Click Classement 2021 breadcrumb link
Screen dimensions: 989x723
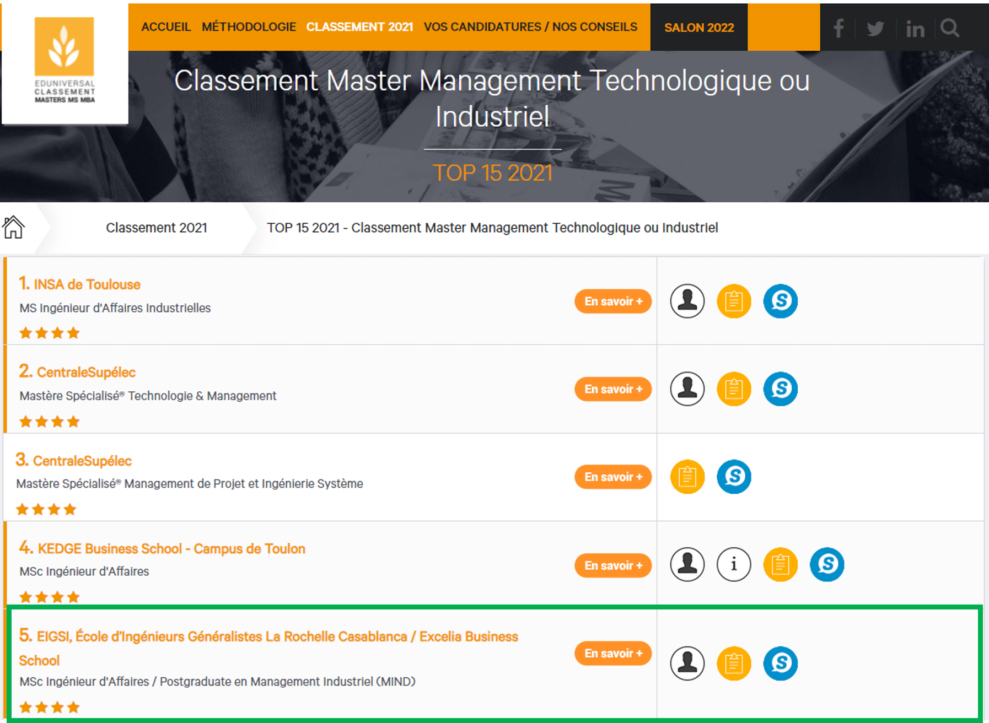[x=157, y=228]
